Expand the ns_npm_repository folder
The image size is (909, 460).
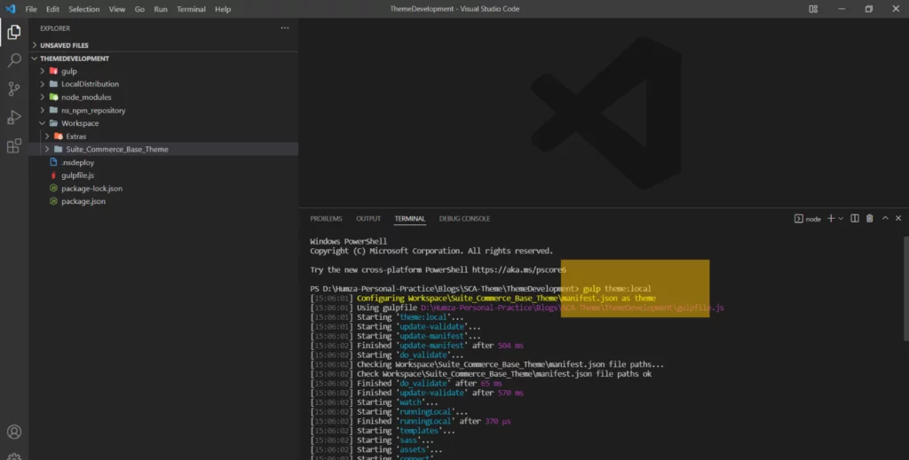163,110
